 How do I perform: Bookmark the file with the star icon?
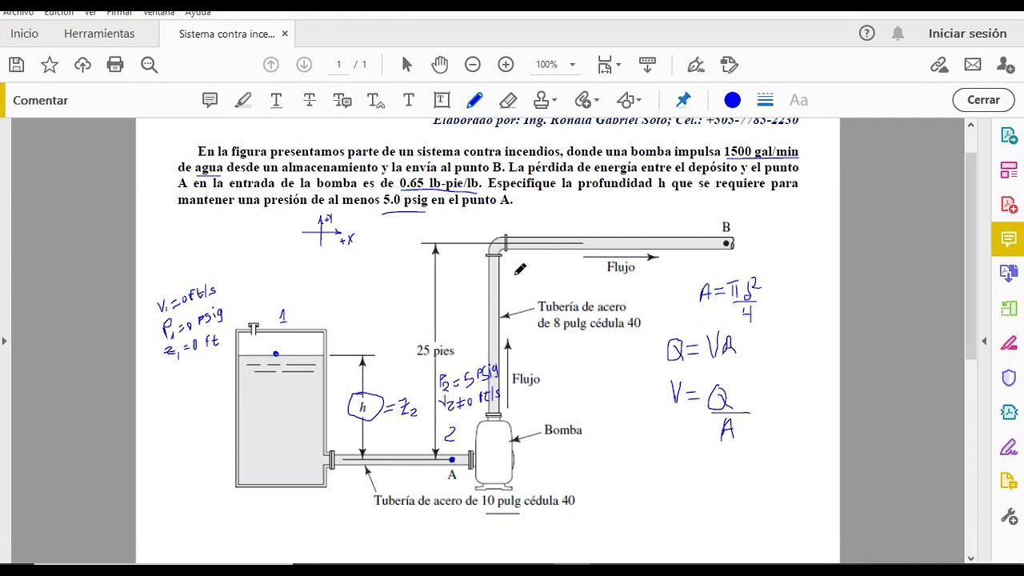click(50, 65)
